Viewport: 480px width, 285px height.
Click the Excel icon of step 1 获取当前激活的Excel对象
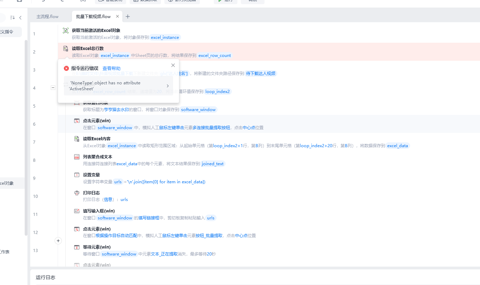[x=65, y=31]
